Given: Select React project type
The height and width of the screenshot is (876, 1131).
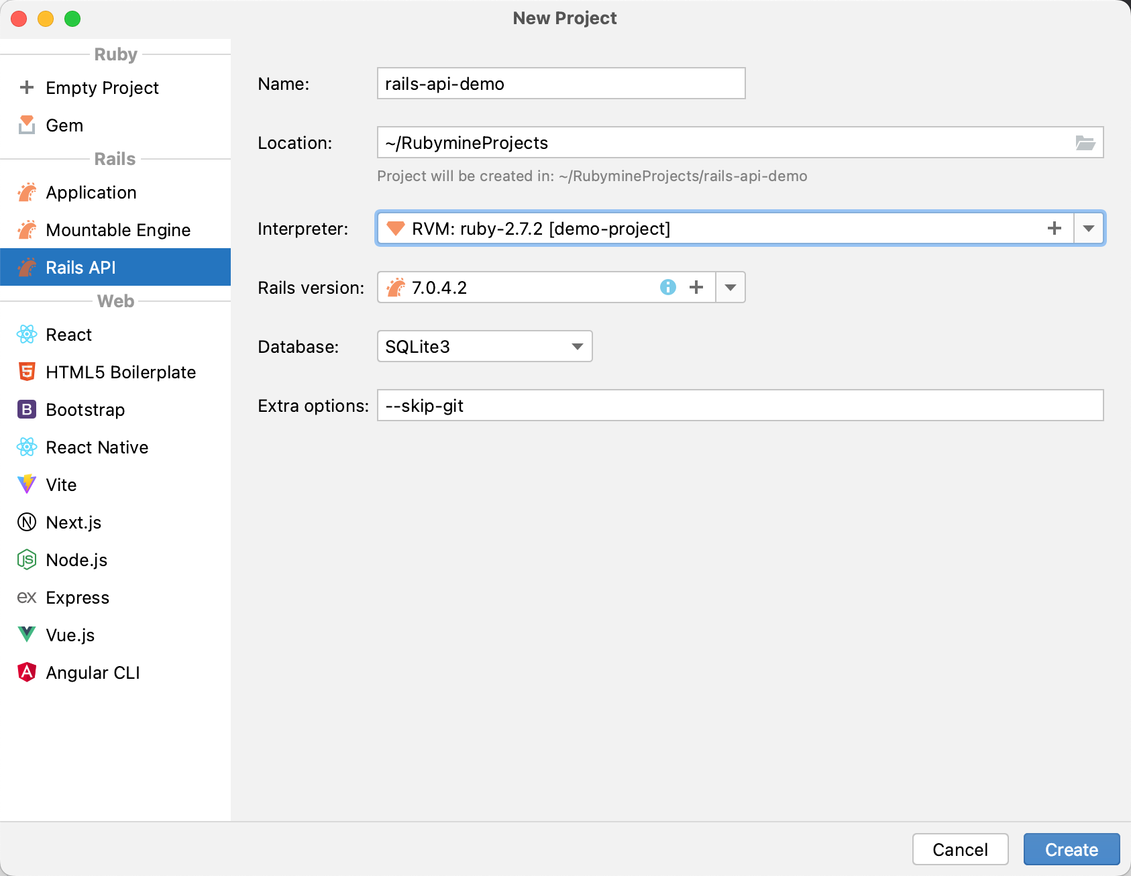Looking at the screenshot, I should point(115,334).
